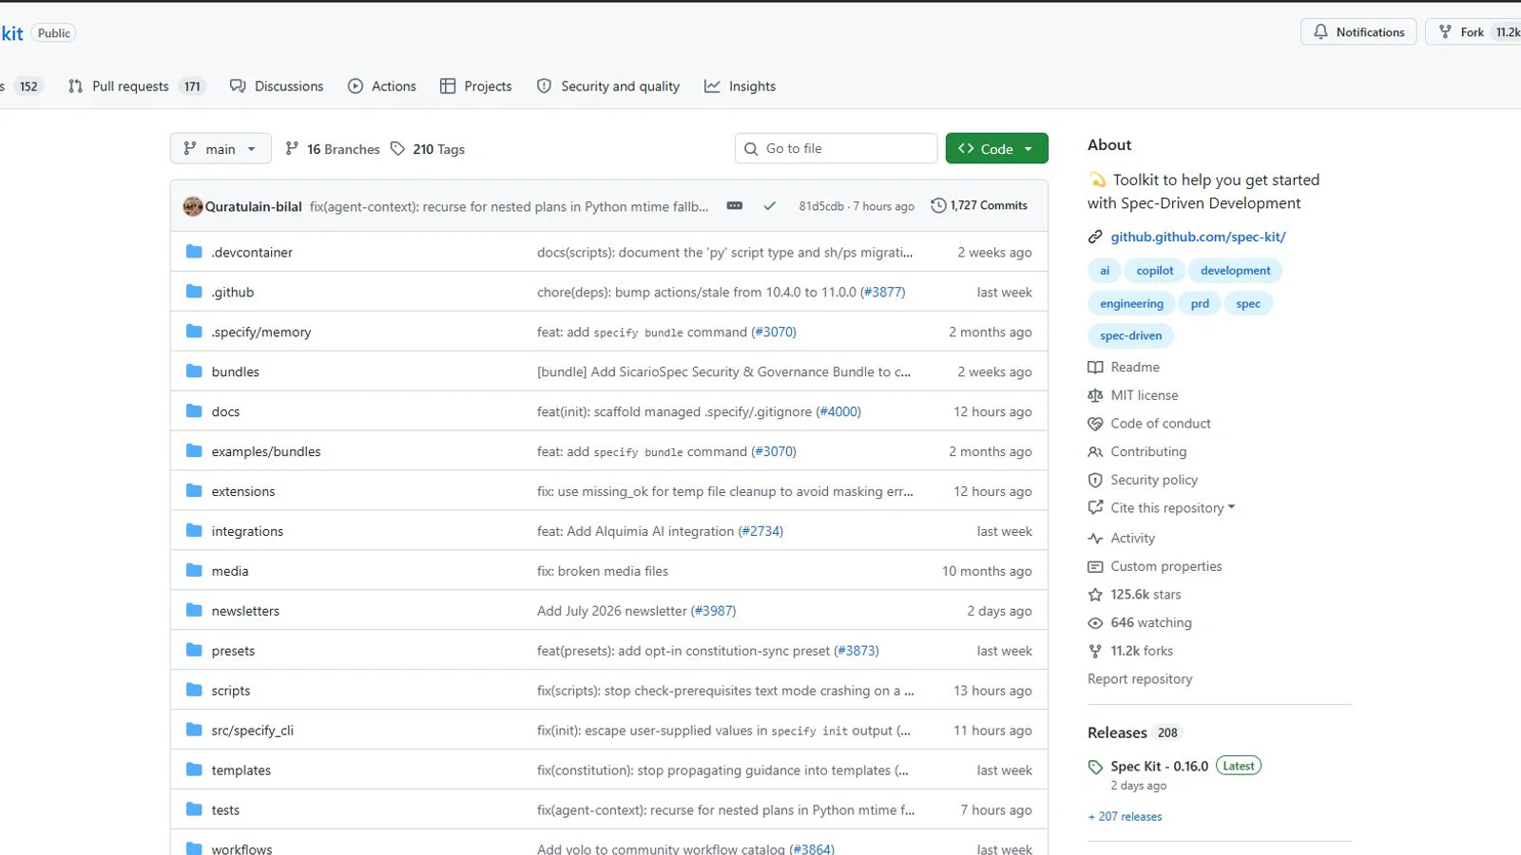Screen dimensions: 1521x855
Task: Open the docs folder
Action: click(x=225, y=412)
